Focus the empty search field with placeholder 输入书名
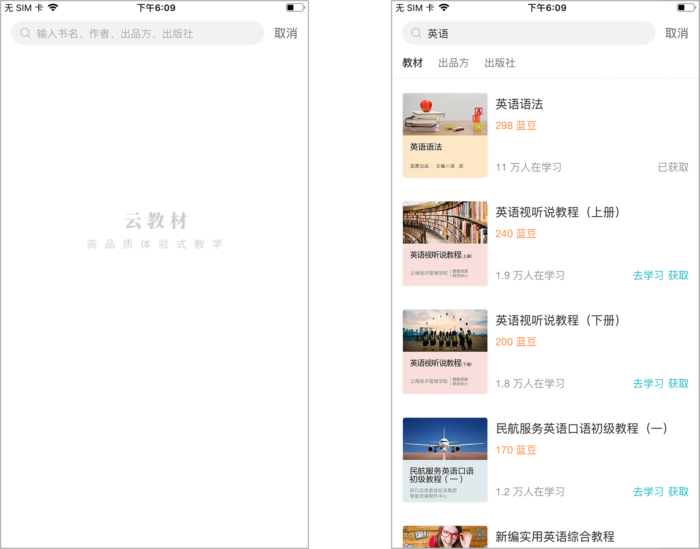Screen dimensions: 700x549 click(137, 33)
